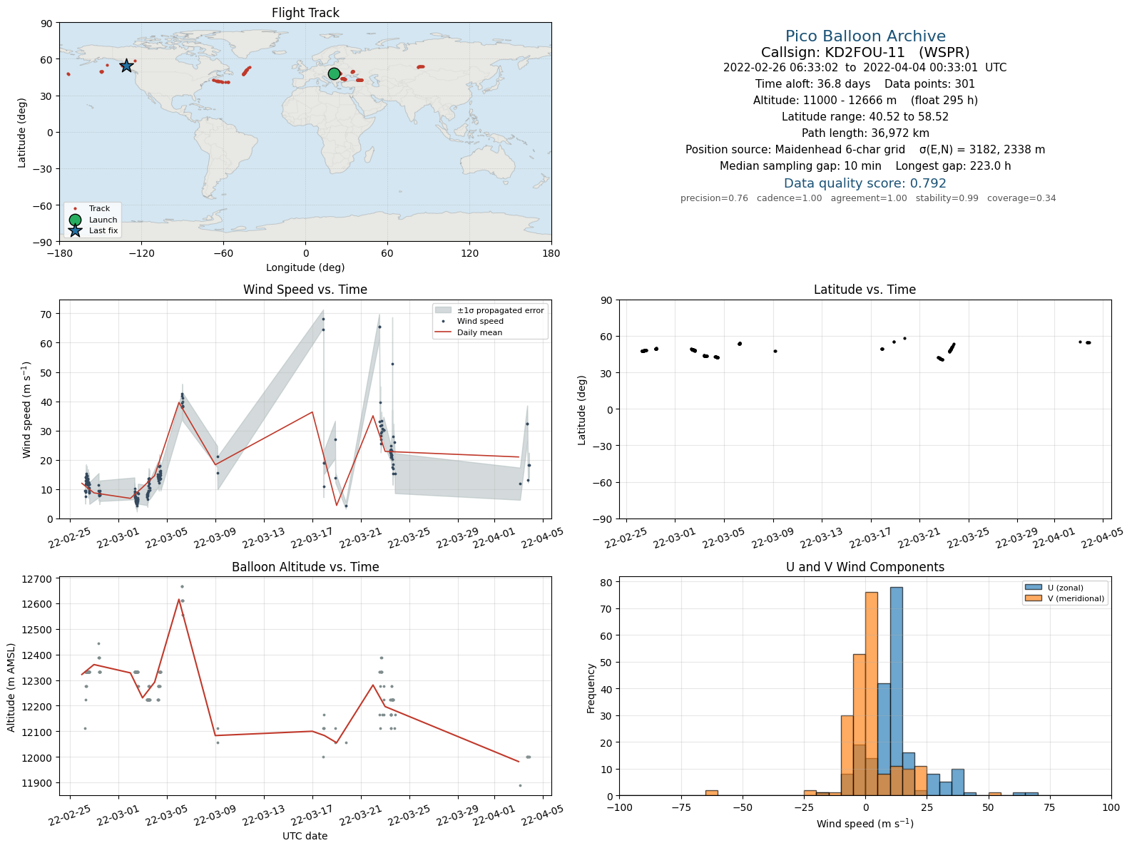Screen dimensions: 1132x848
Task: Select the 'Data quality score: 0.792' line
Action: (x=865, y=183)
